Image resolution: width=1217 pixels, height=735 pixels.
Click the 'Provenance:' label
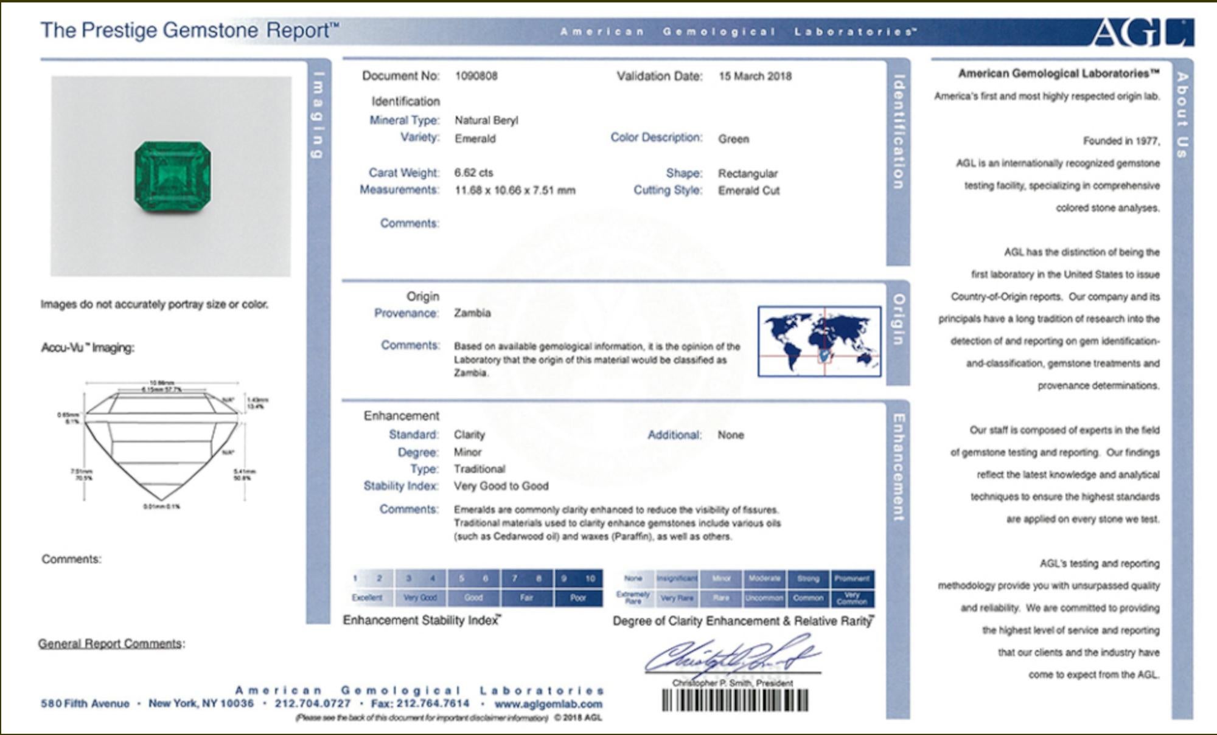point(406,313)
